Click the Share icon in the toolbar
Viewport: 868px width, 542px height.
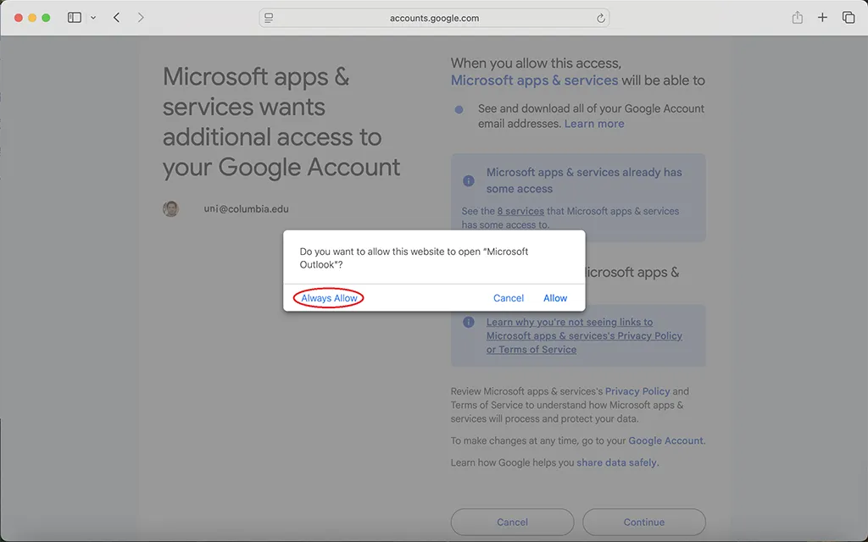pyautogui.click(x=797, y=18)
